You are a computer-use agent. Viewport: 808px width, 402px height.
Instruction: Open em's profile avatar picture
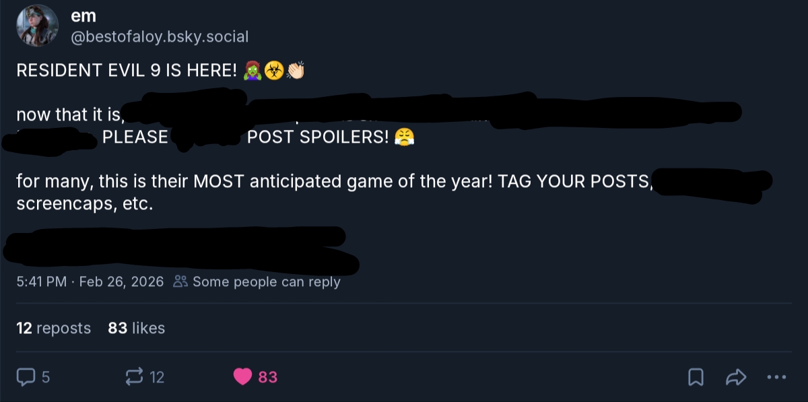click(37, 26)
